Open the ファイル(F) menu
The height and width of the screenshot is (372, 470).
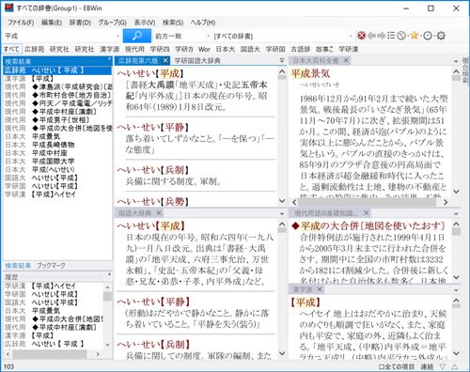coord(21,23)
